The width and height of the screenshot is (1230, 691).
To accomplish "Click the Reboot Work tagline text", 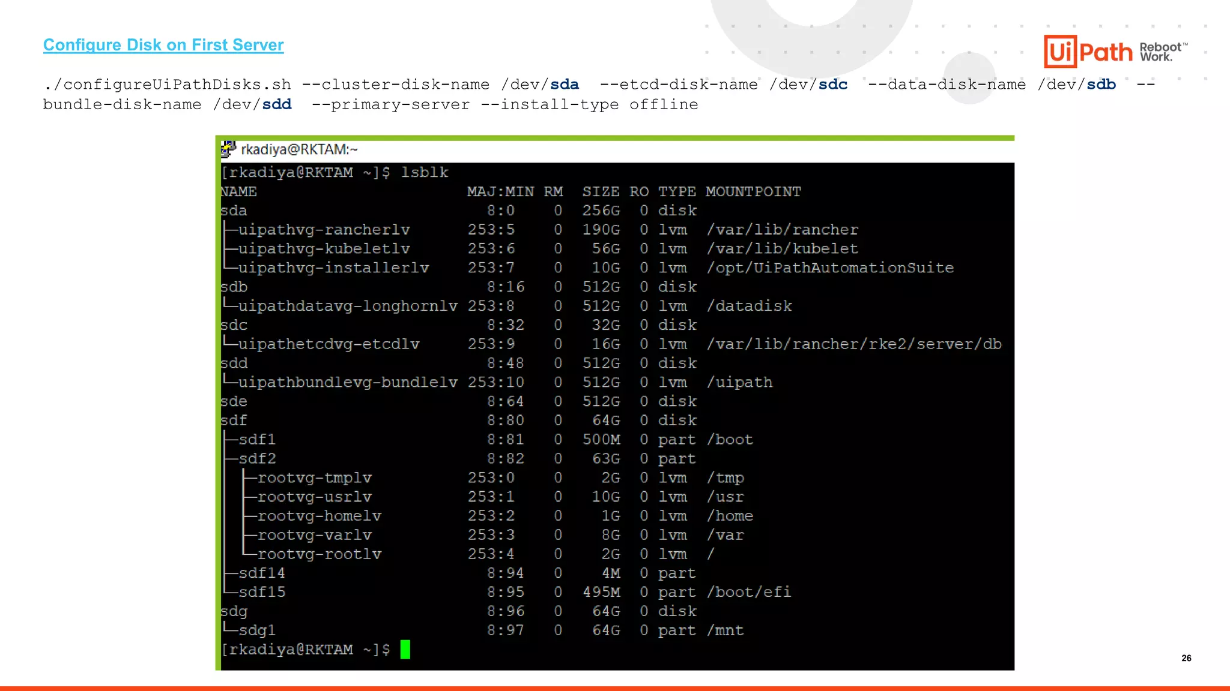I will 1162,52.
